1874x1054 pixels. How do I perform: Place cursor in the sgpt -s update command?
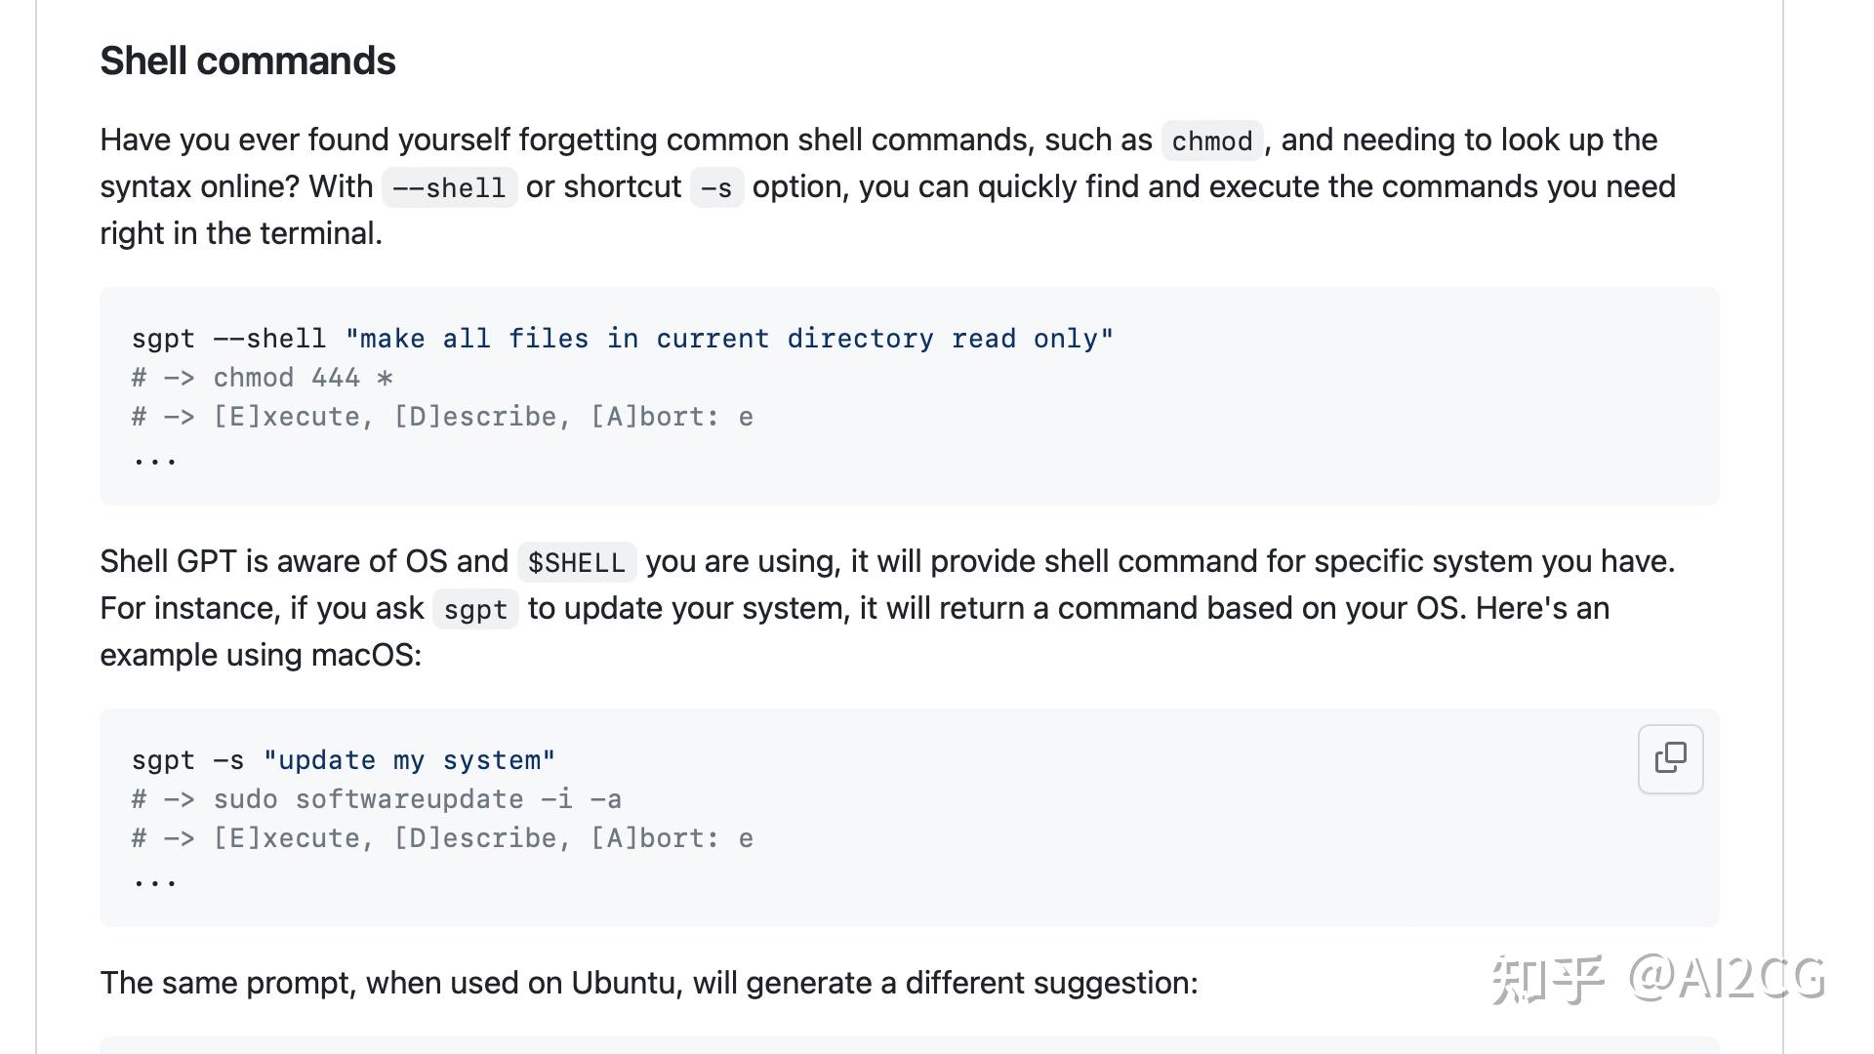click(344, 760)
